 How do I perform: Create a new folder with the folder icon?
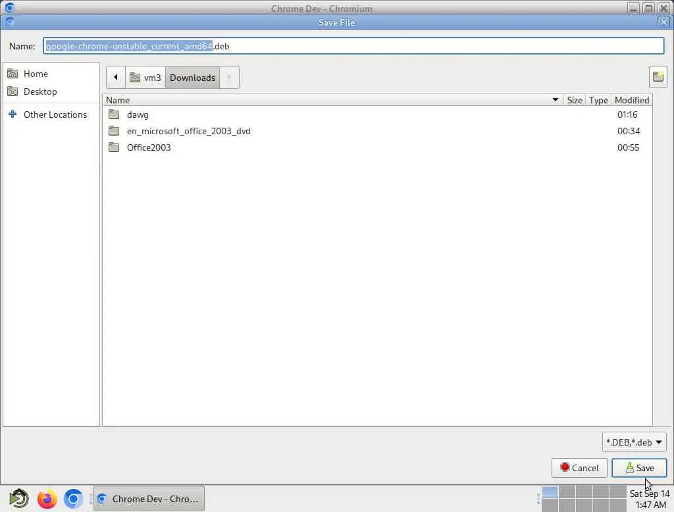pyautogui.click(x=658, y=78)
